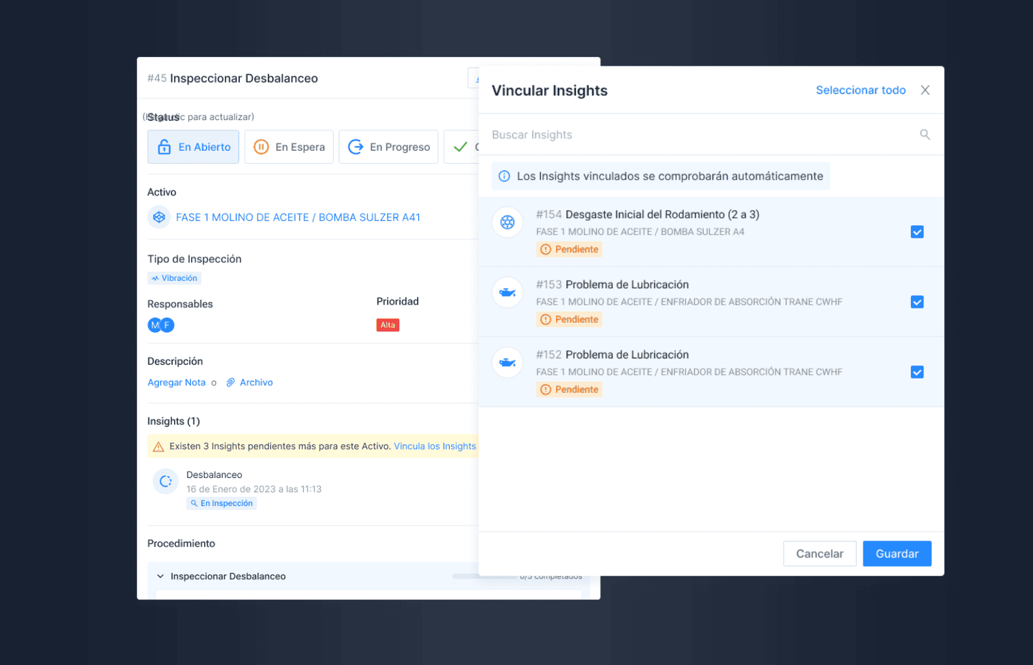Set status to En Progreso

coord(388,147)
